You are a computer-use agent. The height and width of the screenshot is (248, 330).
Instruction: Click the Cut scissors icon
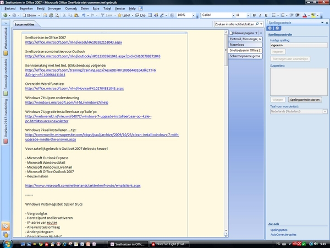point(64,15)
